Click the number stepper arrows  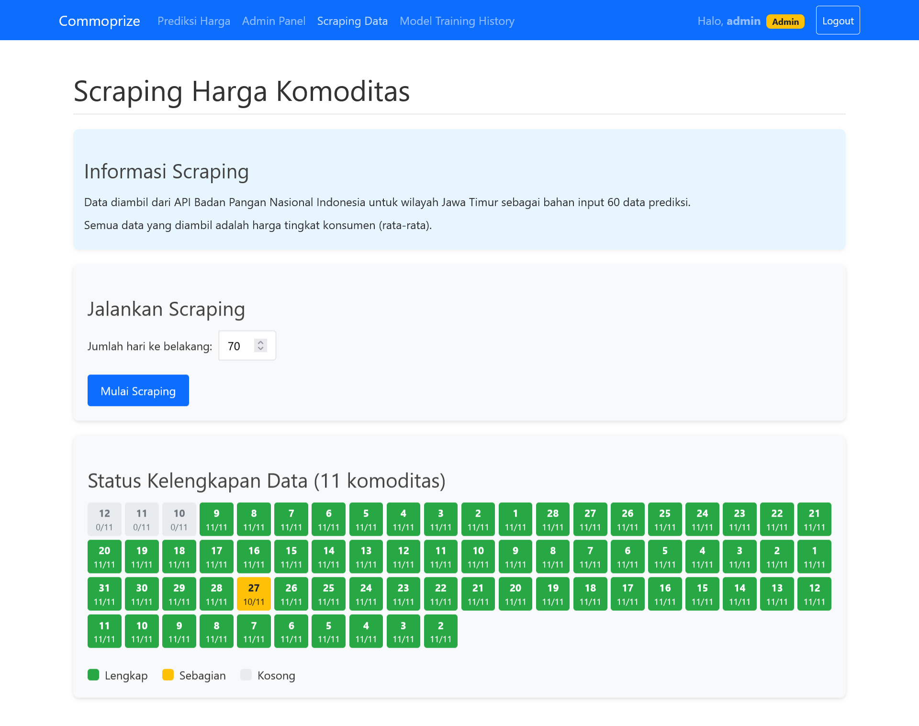pos(261,345)
